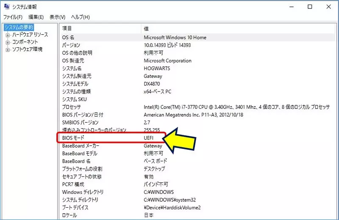The height and width of the screenshot is (220, 339).
Task: Open the ファイル(F) menu
Action: click(13, 17)
